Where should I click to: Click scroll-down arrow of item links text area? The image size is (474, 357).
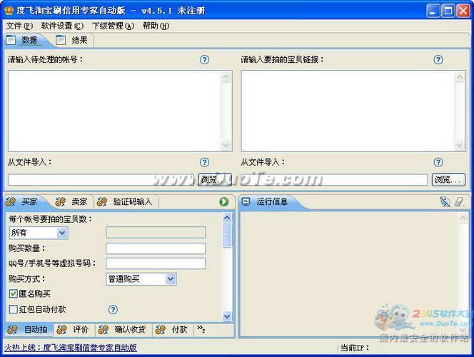point(459,145)
